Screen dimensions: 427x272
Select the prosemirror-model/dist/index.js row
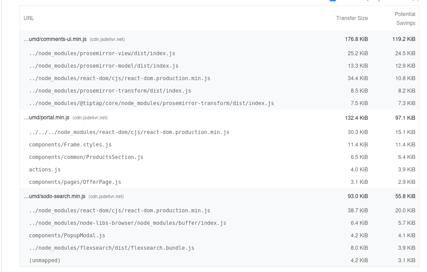pyautogui.click(x=219, y=66)
